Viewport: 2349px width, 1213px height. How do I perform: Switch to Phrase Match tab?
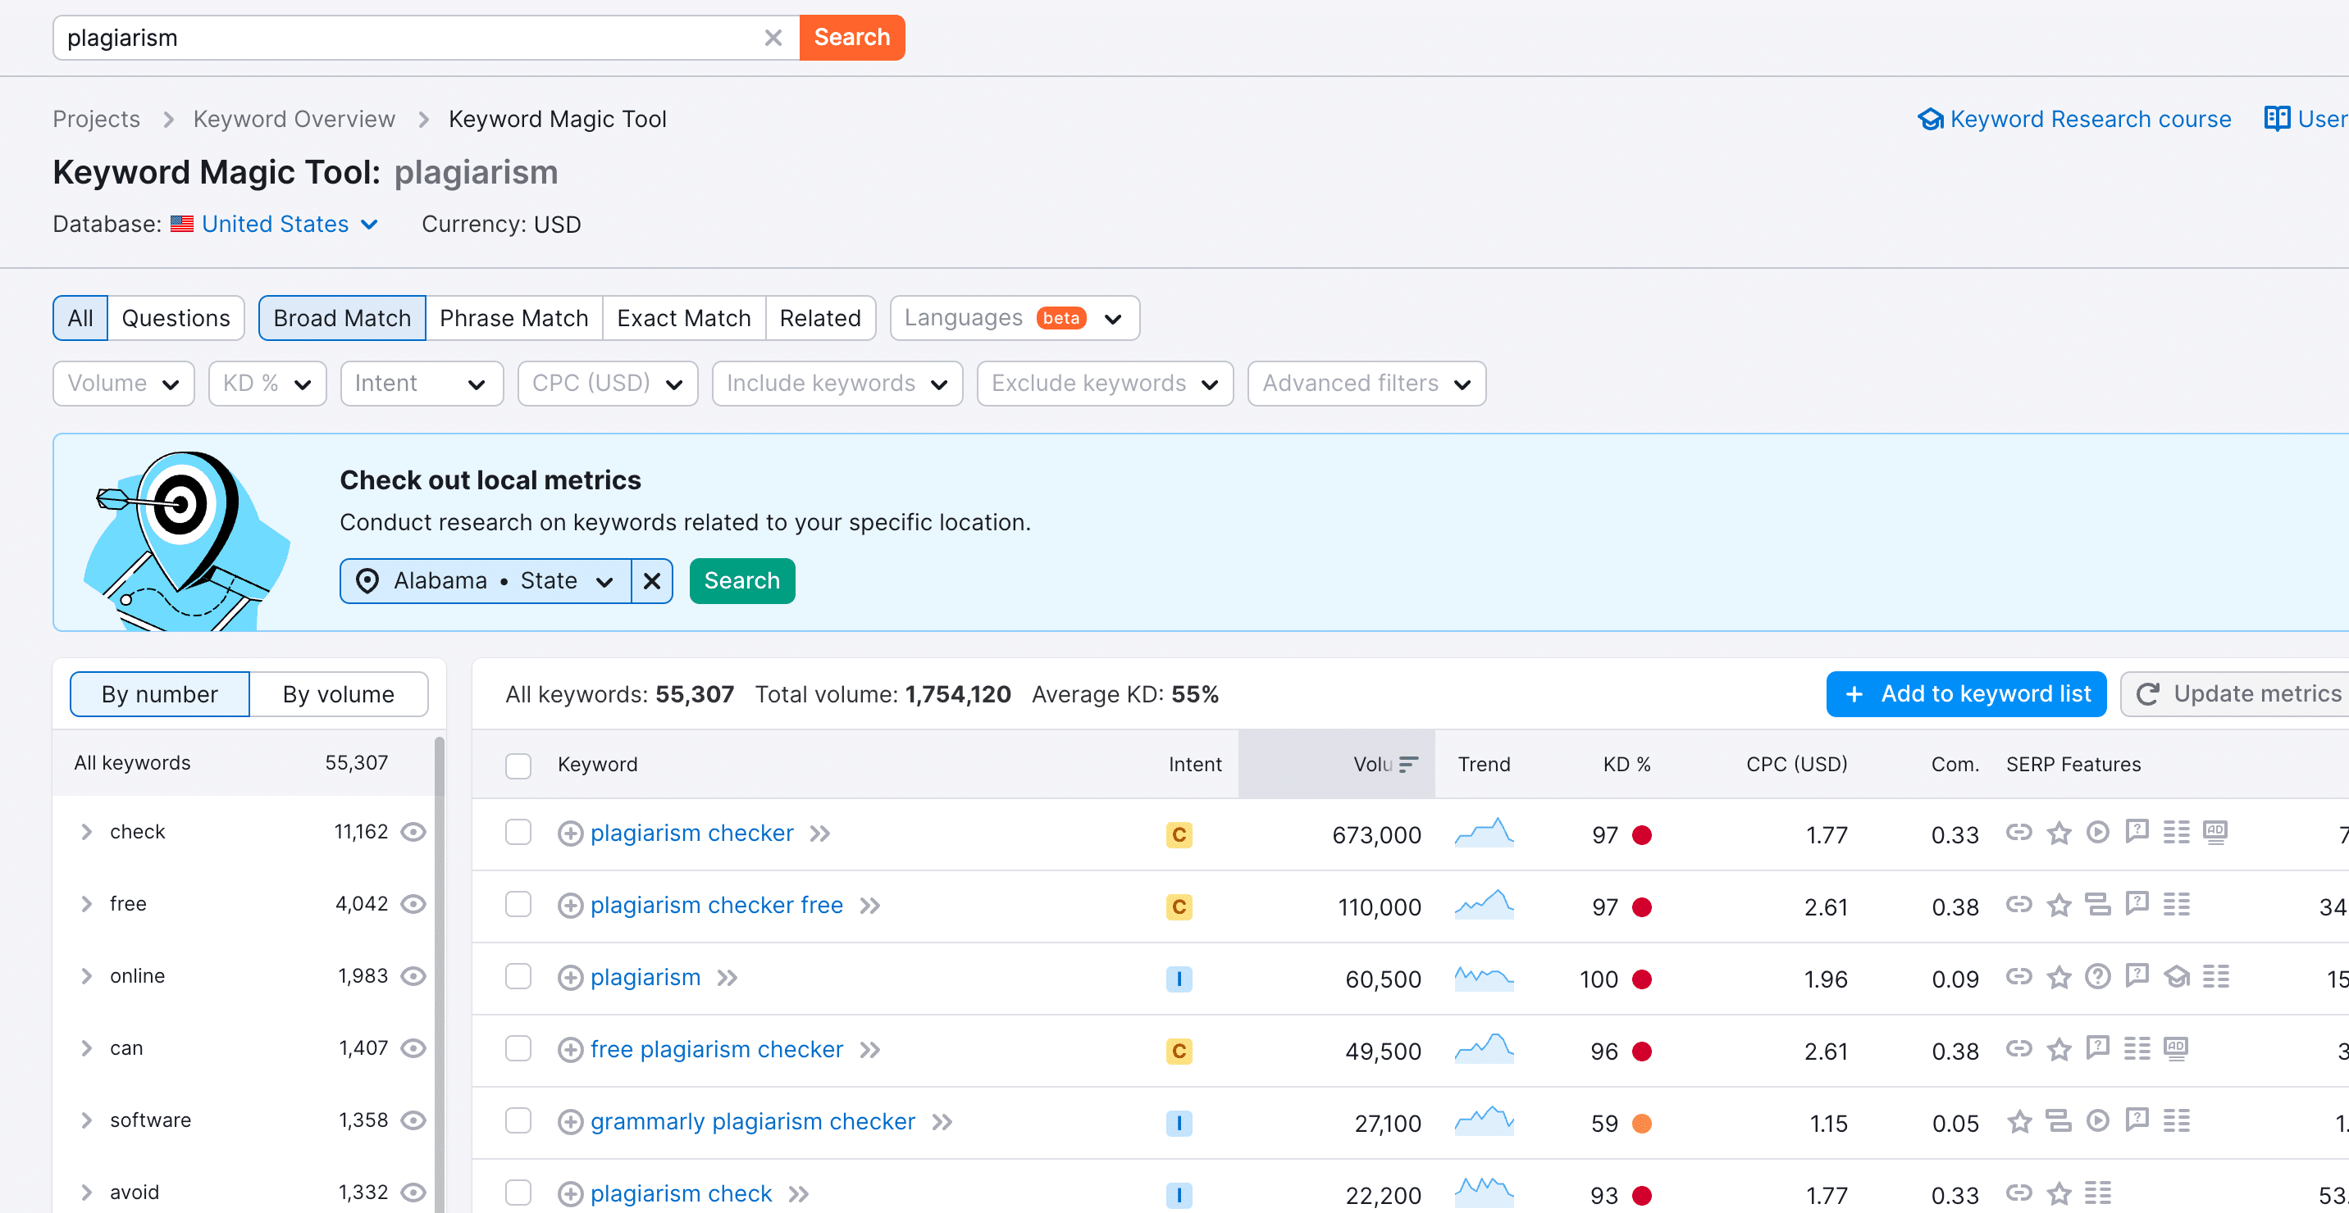513,318
